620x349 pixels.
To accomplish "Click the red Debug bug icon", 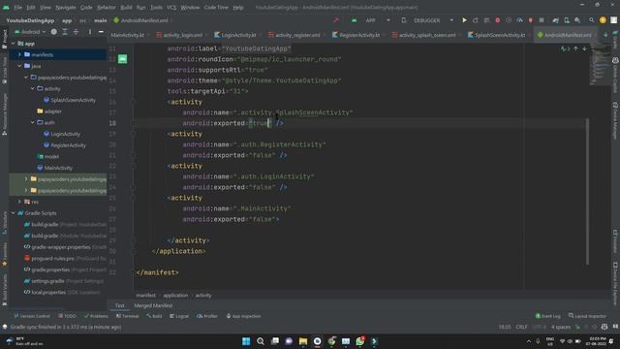I will [497, 20].
